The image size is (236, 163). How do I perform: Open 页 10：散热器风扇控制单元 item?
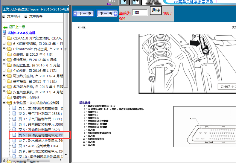(41, 157)
